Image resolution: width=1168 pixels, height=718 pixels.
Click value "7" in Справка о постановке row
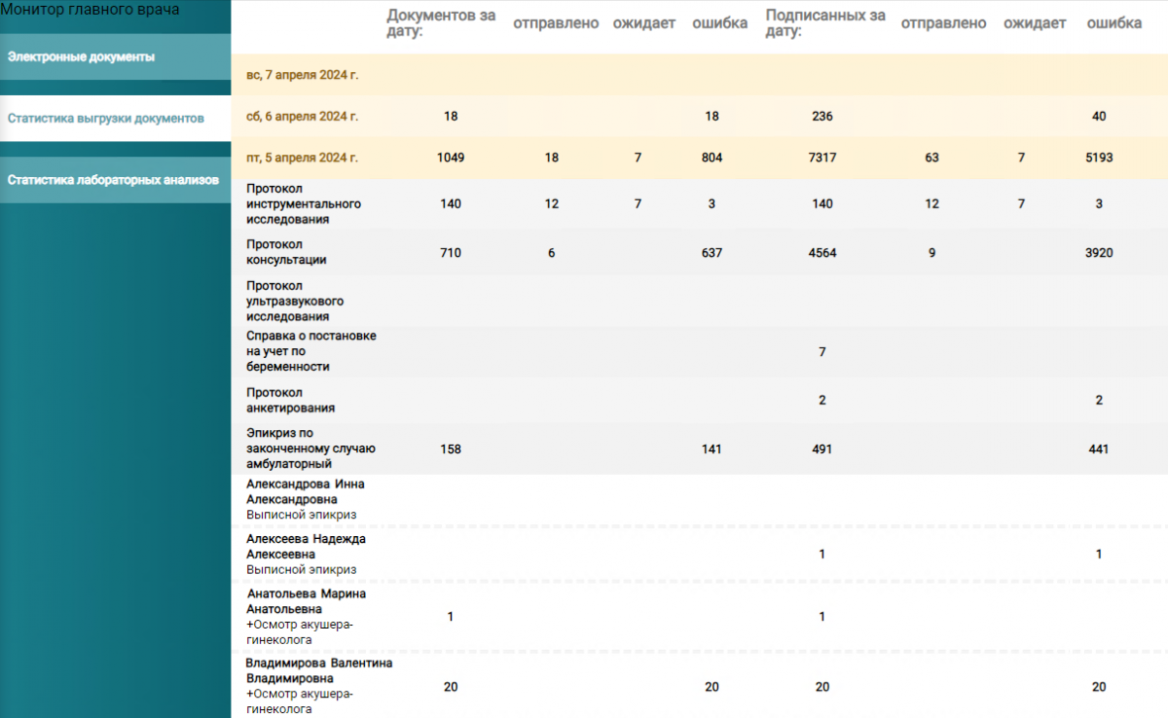822,351
